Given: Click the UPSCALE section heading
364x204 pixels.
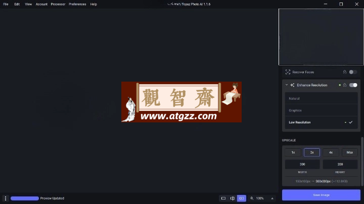Looking at the screenshot, I should pos(289,140).
